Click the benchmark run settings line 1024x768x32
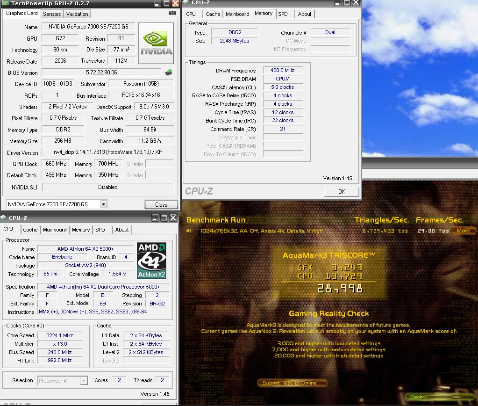Viewport: 478px width, 406px height. [x=261, y=231]
